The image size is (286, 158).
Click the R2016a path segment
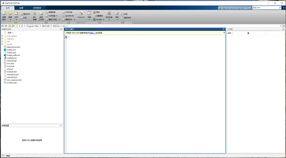pyautogui.click(x=56, y=26)
